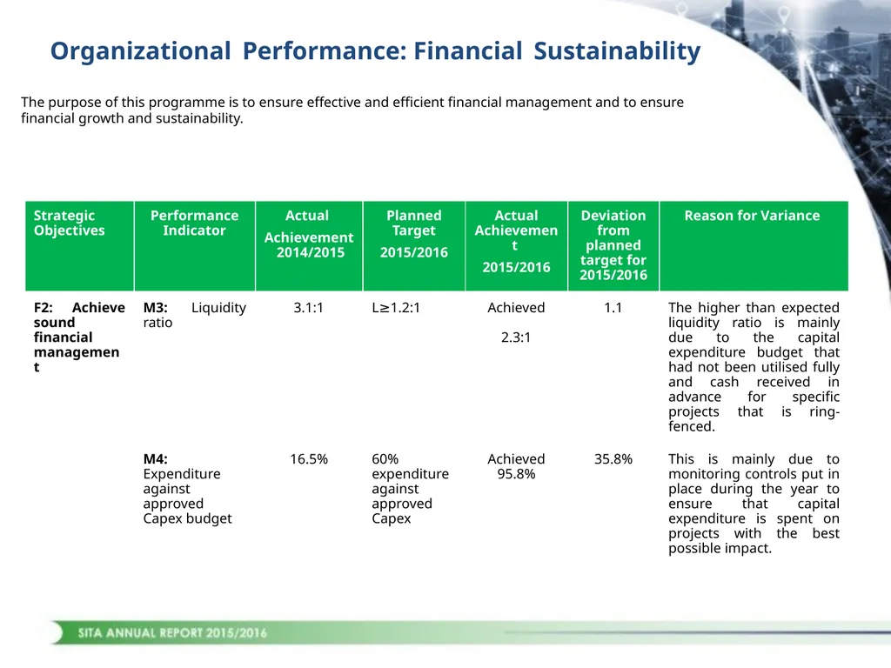This screenshot has height=668, width=891.
Task: Click the 60% expenditure against approved Capex cell
Action: tap(411, 489)
